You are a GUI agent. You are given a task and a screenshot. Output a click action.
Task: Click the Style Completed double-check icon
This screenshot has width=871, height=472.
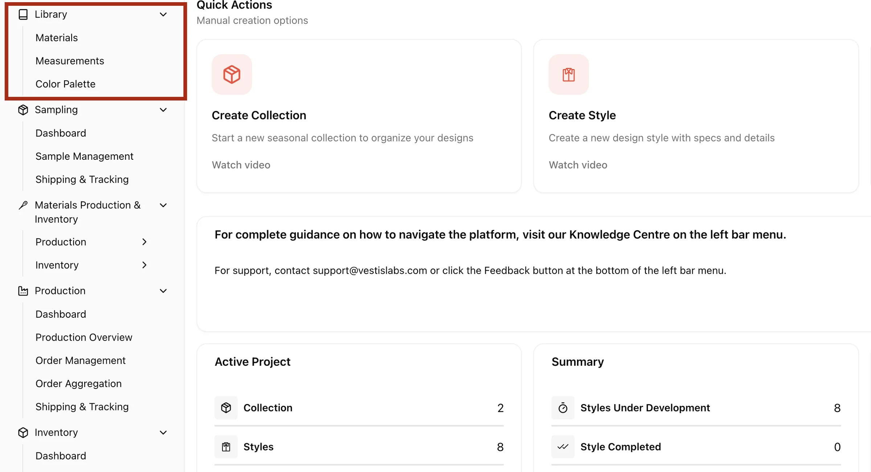563,447
